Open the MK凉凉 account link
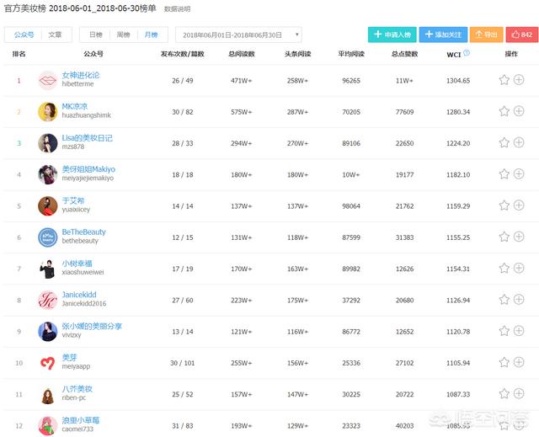This screenshot has width=539, height=437. coord(75,106)
